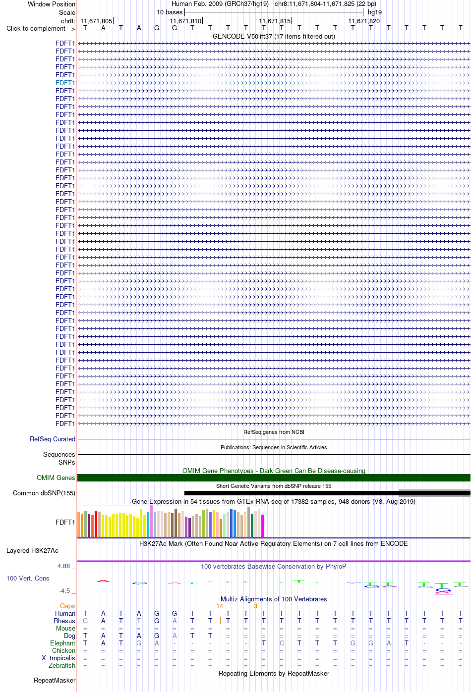The width and height of the screenshot is (471, 692).
Task: Click the RepeatMasker track label
Action: pyautogui.click(x=55, y=680)
